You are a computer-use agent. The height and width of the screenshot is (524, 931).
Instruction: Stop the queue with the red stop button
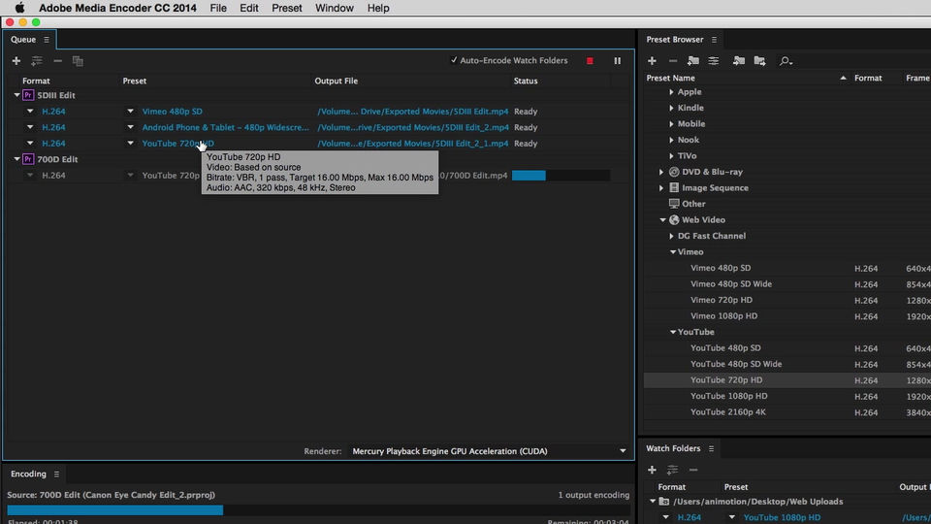(x=590, y=60)
